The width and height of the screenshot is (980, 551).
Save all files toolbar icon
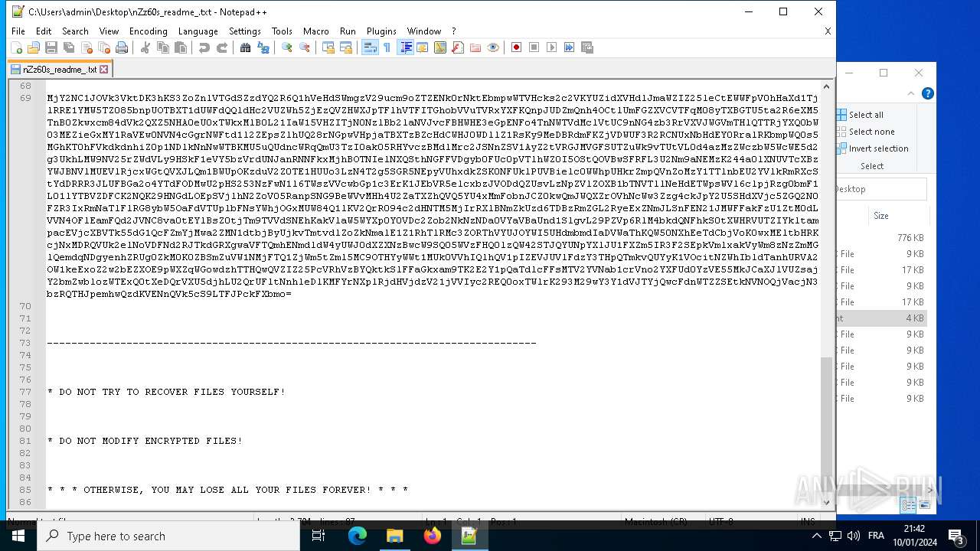(69, 47)
